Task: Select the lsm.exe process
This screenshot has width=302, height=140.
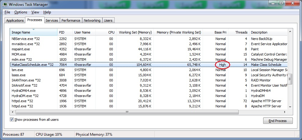Action: (x=149, y=70)
